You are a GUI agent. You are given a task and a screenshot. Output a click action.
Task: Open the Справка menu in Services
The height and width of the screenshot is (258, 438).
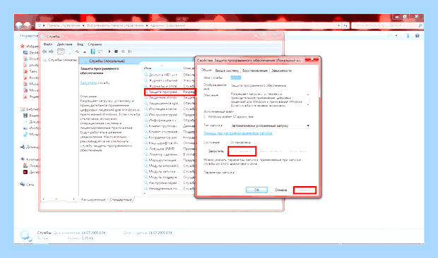95,44
